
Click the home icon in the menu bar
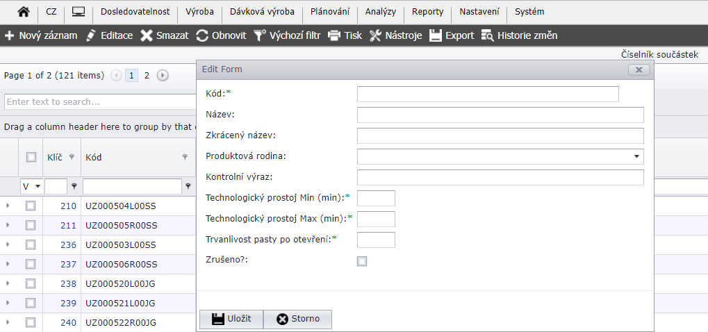click(x=23, y=12)
